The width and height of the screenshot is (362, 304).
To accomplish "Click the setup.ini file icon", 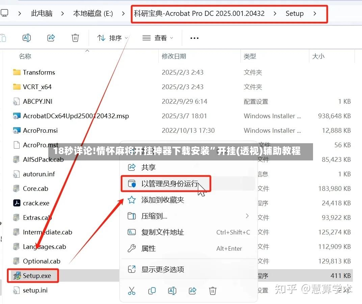I will (x=17, y=290).
